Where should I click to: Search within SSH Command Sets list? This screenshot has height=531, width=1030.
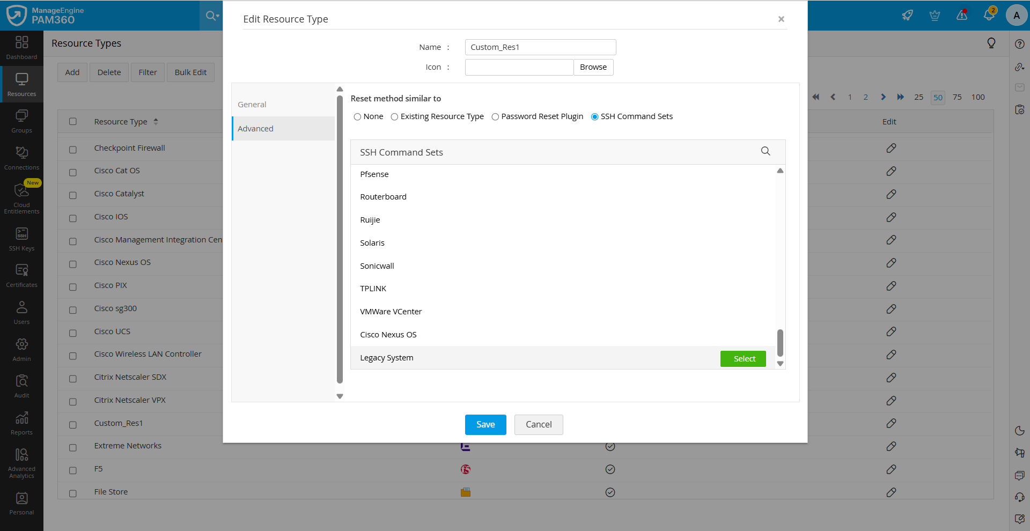766,151
